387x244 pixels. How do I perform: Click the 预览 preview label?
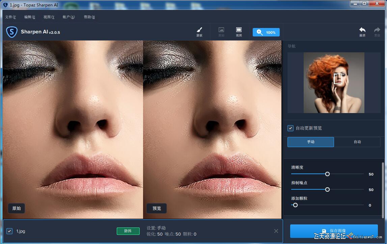tap(157, 208)
